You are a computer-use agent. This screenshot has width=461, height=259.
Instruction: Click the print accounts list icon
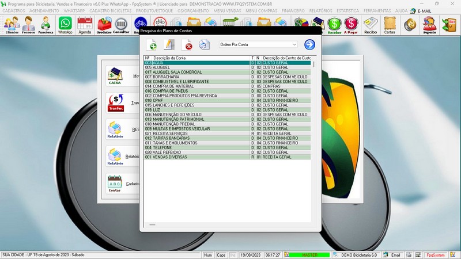pos(204,45)
